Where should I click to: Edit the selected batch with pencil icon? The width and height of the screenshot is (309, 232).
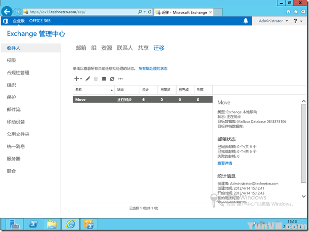(88, 79)
